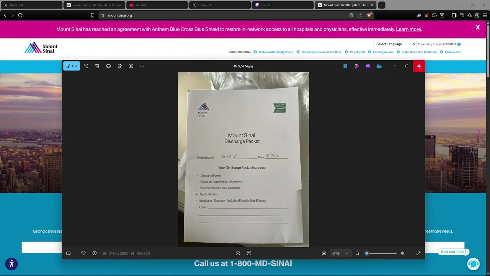Open the See more ellipsis menu
This screenshot has height=276, width=490.
pyautogui.click(x=142, y=66)
